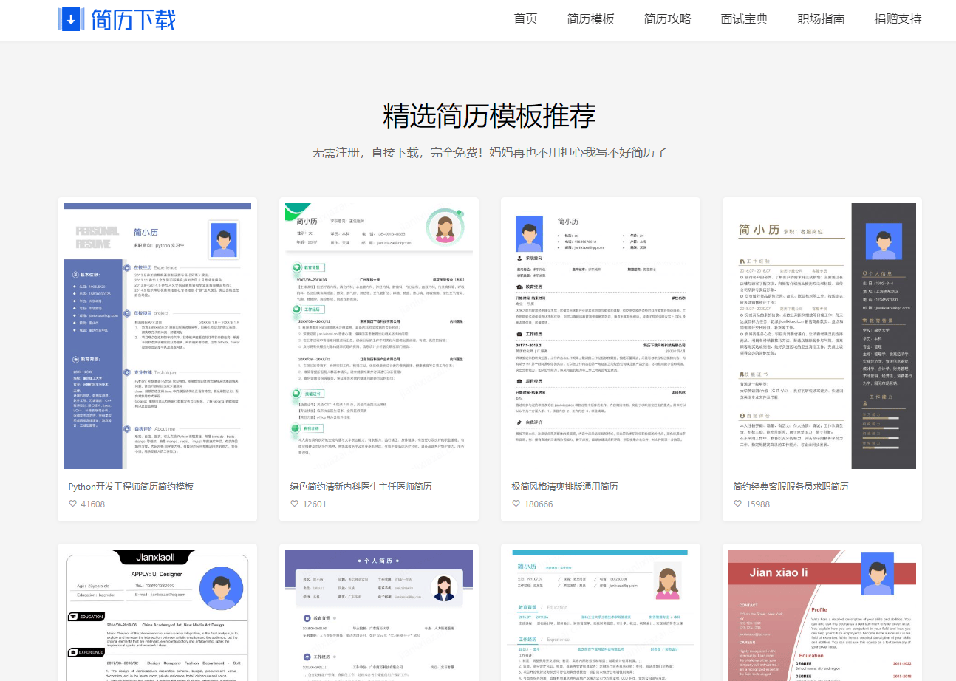Open the red Jian xiao li resume preview
Image resolution: width=956 pixels, height=681 pixels.
point(822,613)
